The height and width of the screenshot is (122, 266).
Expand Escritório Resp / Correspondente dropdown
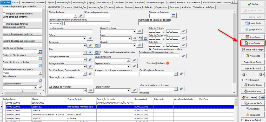click(x=85, y=74)
